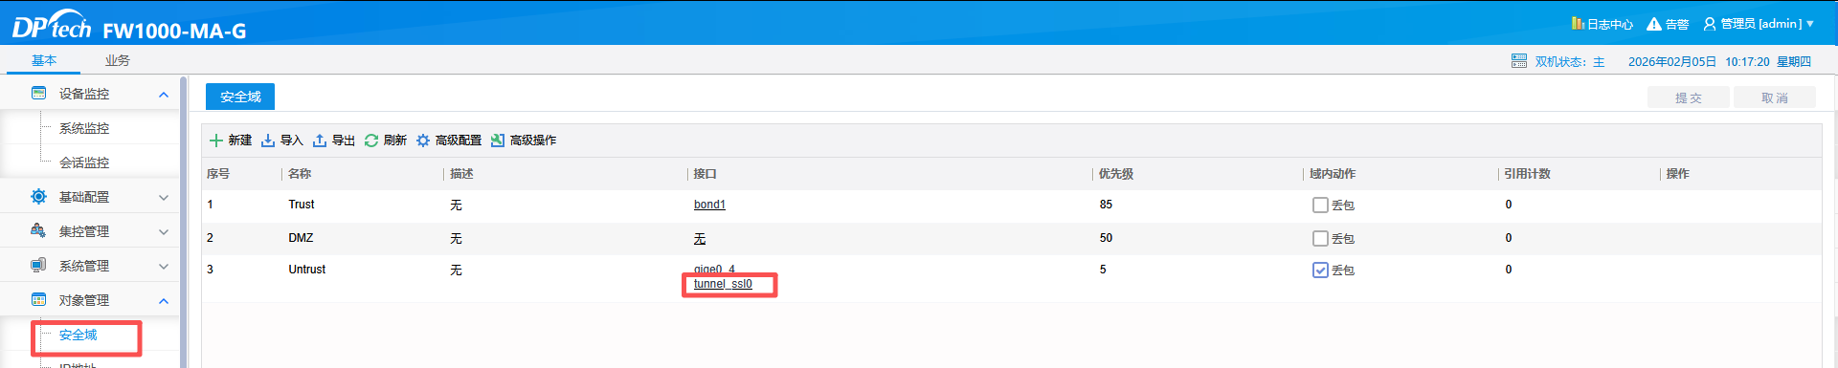The width and height of the screenshot is (1838, 368).
Task: Click the 域内动作 column header
Action: (x=1333, y=174)
